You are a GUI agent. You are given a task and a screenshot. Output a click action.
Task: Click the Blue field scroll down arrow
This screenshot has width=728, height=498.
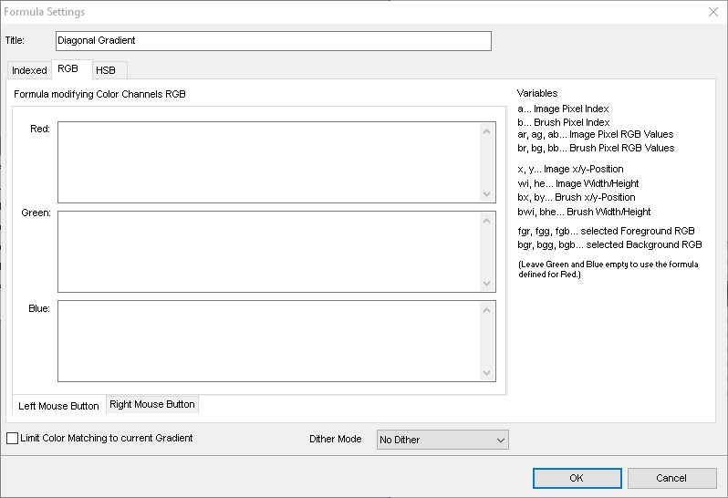pos(486,373)
